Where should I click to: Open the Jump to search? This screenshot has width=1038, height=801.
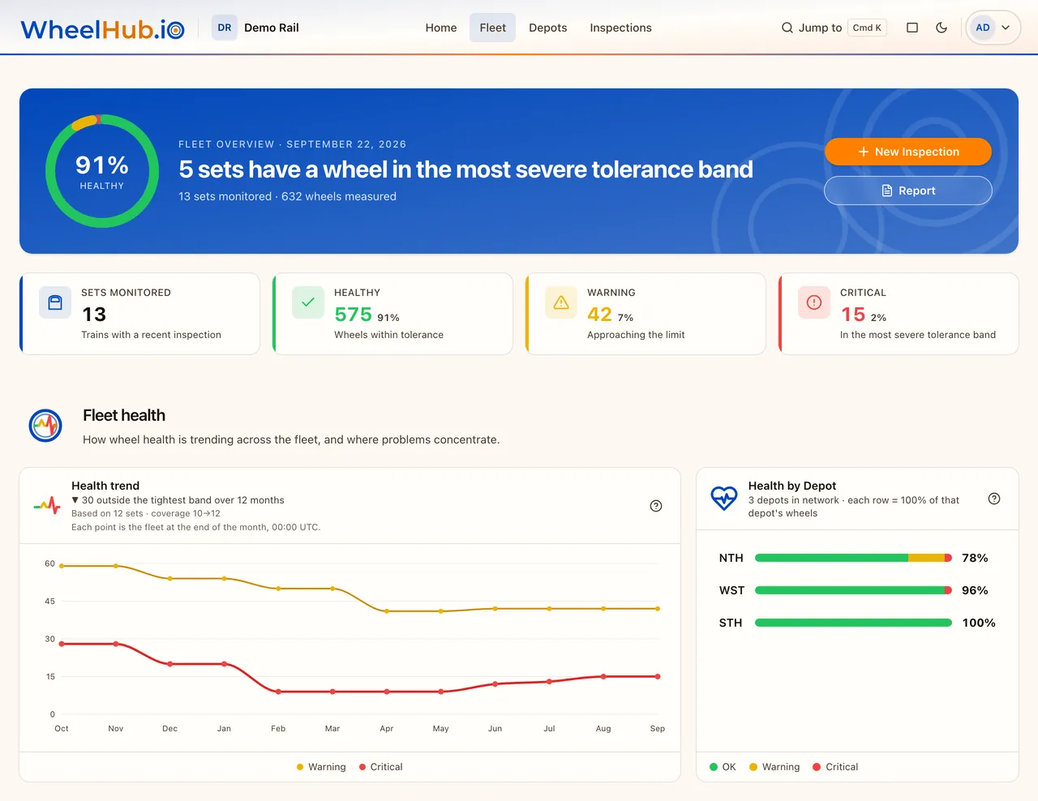pos(834,28)
